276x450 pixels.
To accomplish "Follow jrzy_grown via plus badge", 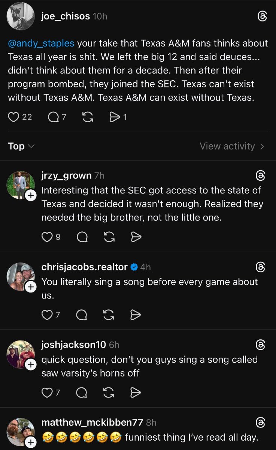I will (31, 195).
